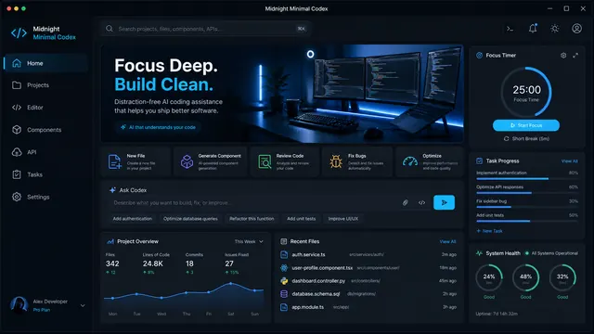Screen dimensions: 594x334
Task: Send the Ask Codex prompt
Action: (x=444, y=202)
